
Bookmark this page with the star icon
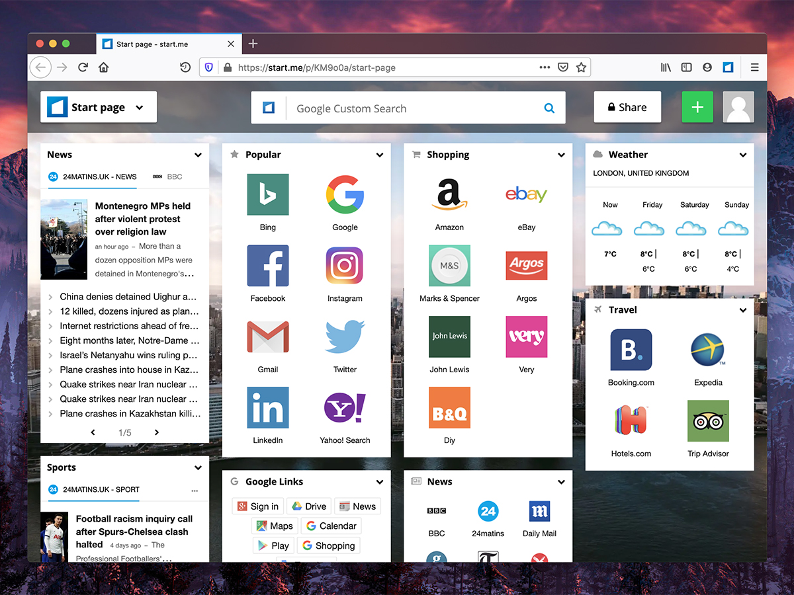click(581, 67)
